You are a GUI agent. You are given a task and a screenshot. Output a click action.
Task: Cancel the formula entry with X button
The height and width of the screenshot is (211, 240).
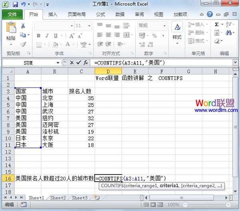coord(72,63)
